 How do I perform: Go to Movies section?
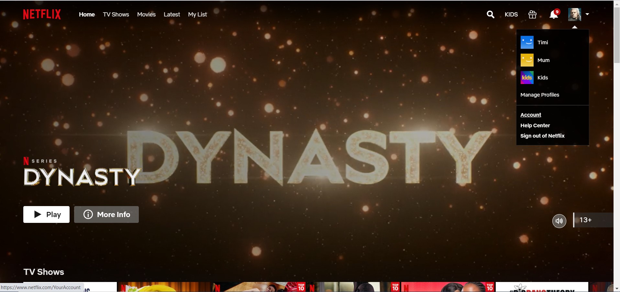click(146, 15)
